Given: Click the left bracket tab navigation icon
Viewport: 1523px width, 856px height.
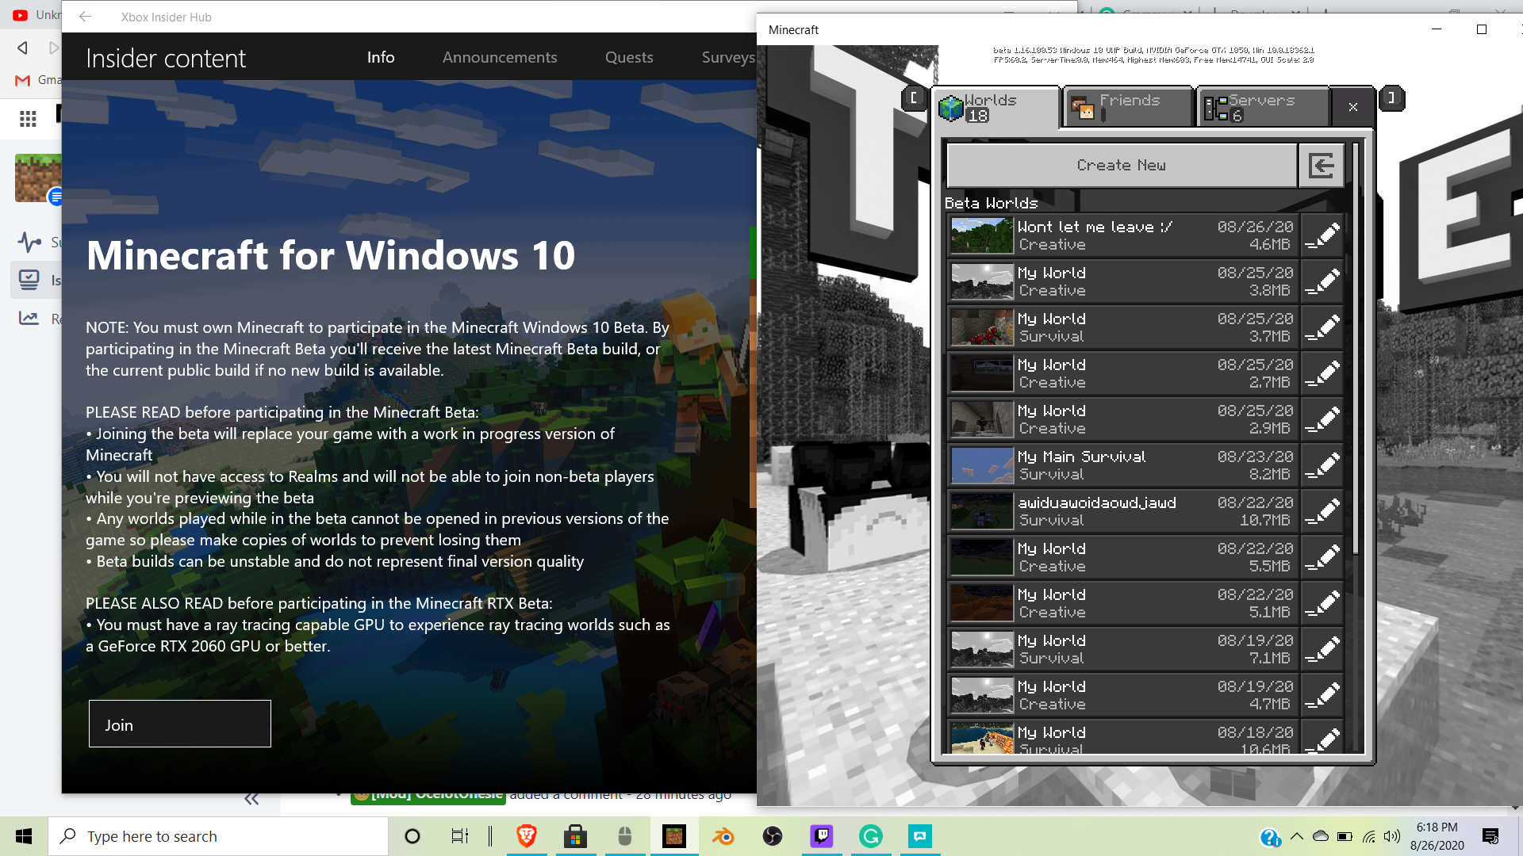Looking at the screenshot, I should pyautogui.click(x=913, y=98).
